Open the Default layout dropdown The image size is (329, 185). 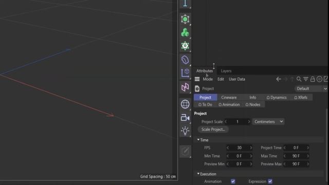click(311, 88)
